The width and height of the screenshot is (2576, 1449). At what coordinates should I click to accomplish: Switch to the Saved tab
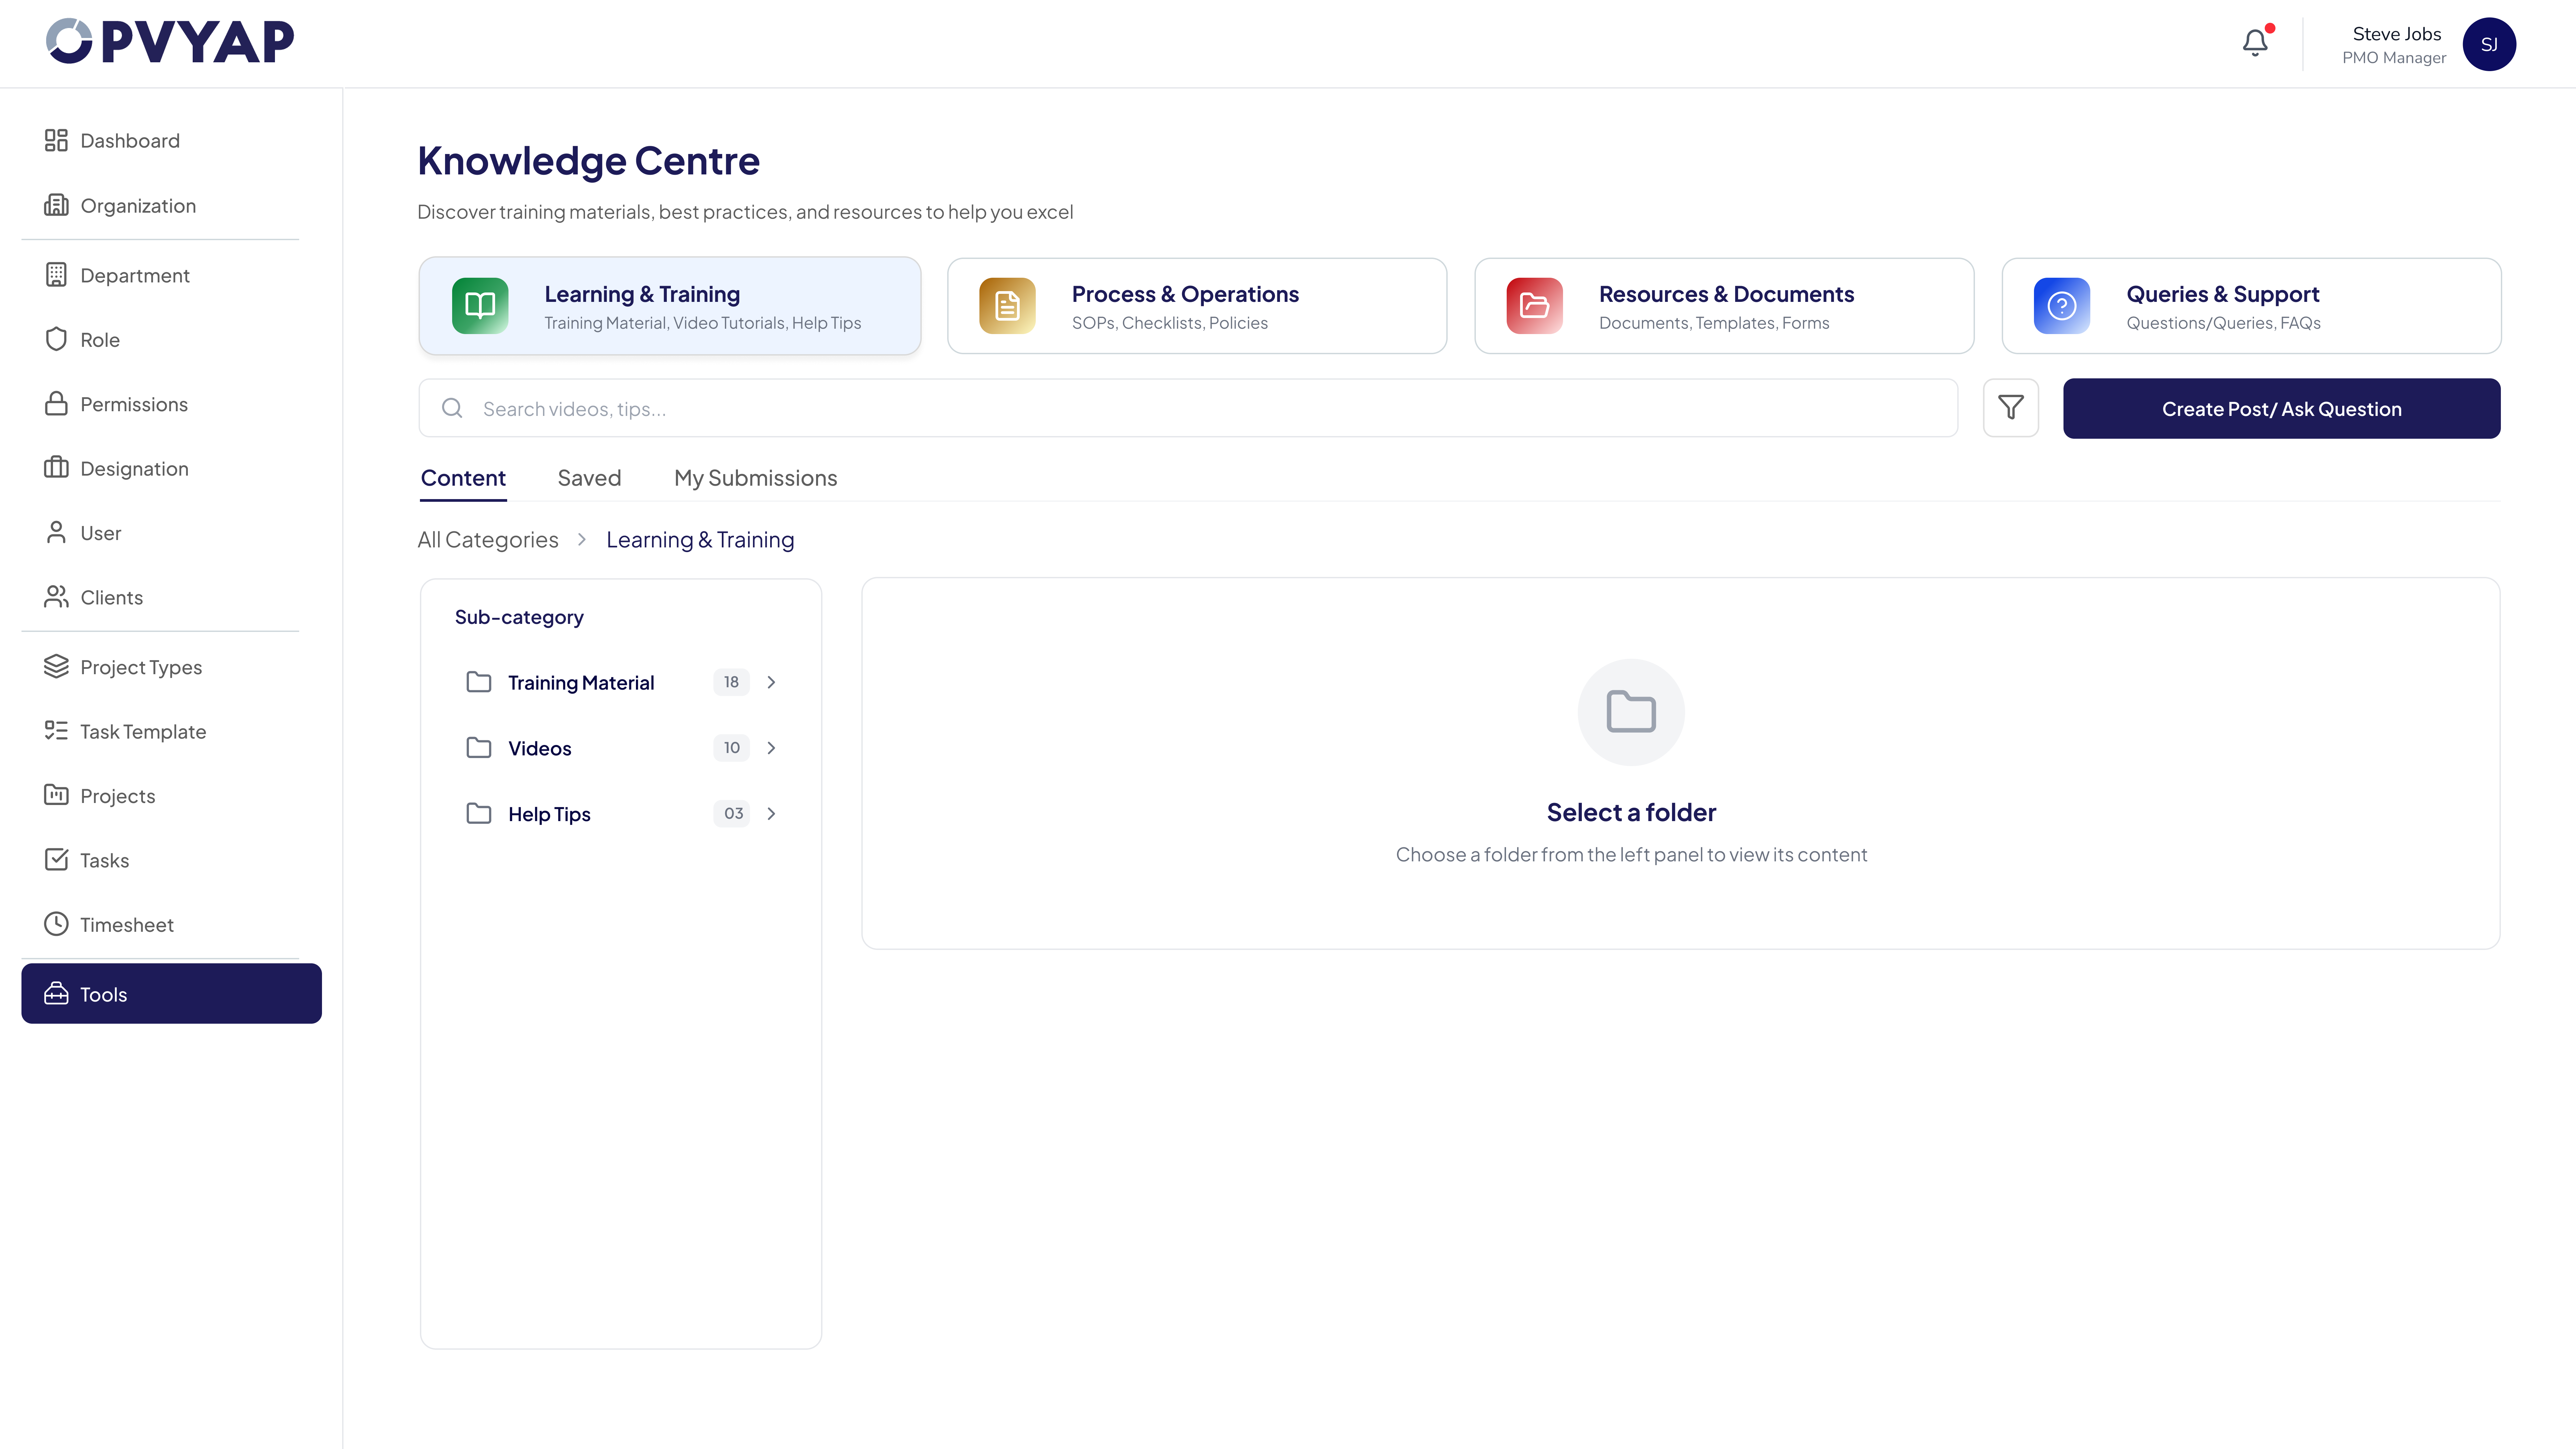coord(589,478)
